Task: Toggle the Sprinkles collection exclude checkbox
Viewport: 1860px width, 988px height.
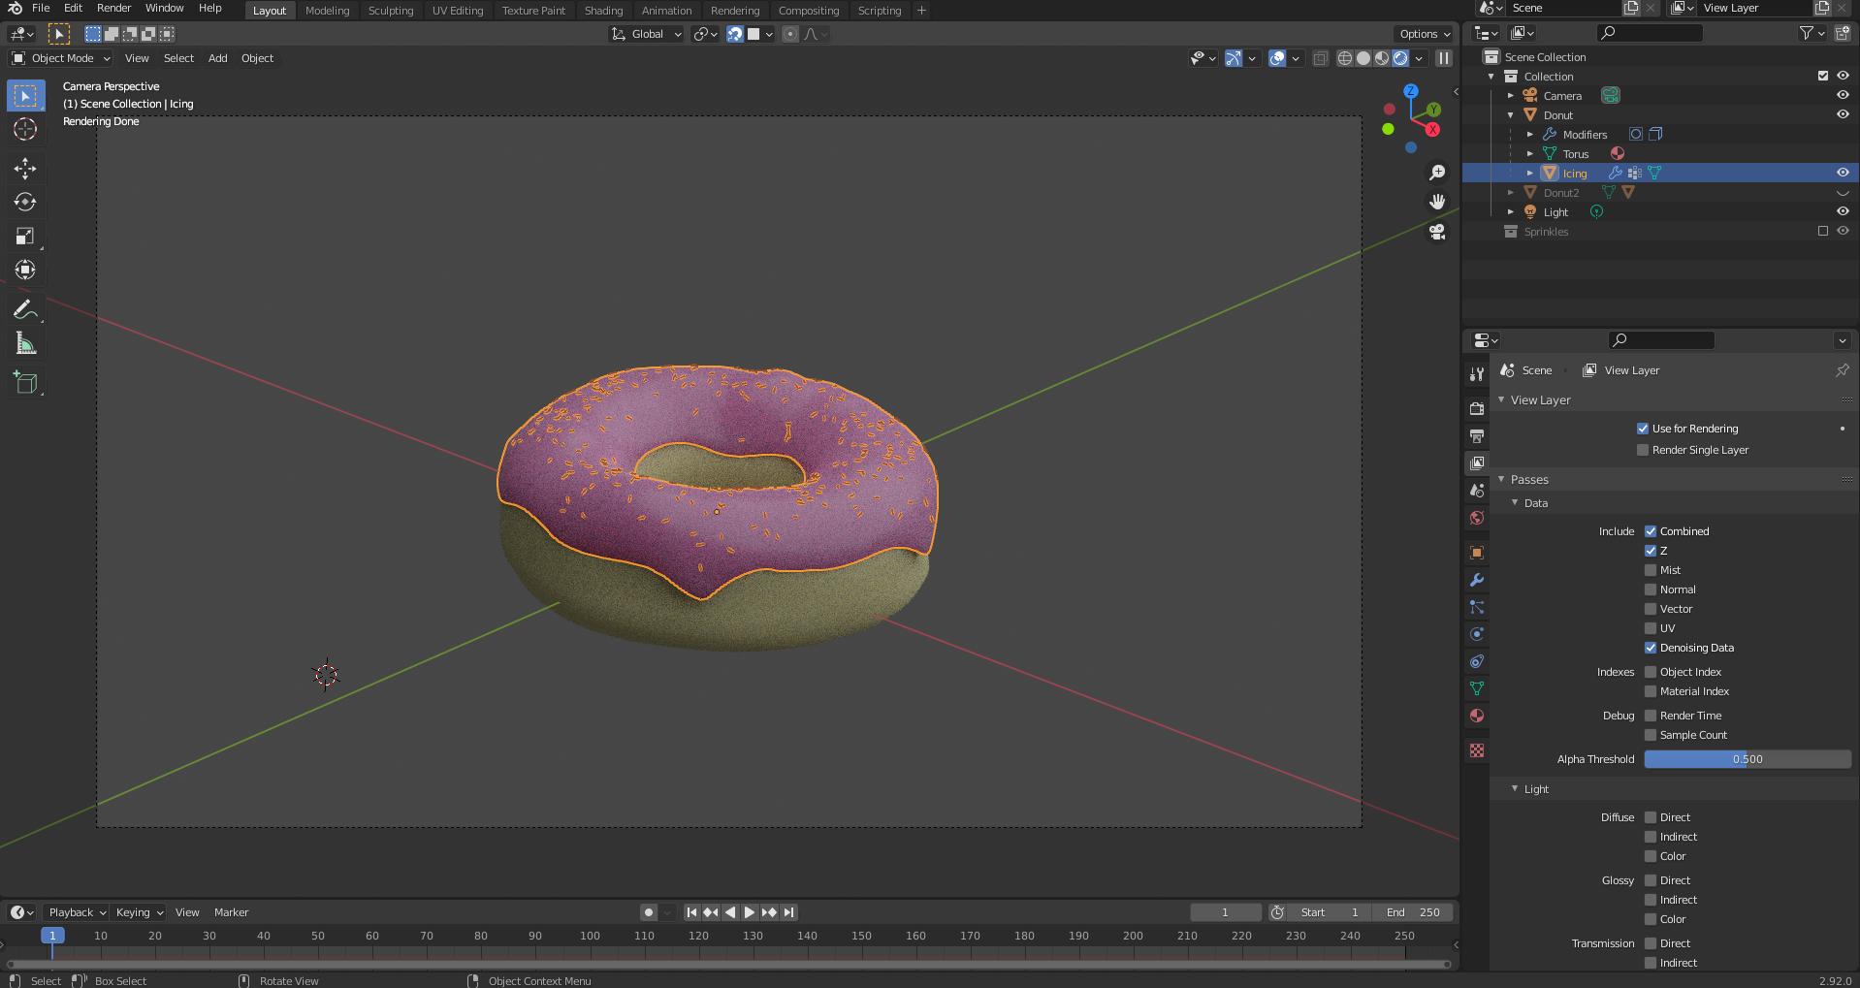Action: pos(1823,231)
